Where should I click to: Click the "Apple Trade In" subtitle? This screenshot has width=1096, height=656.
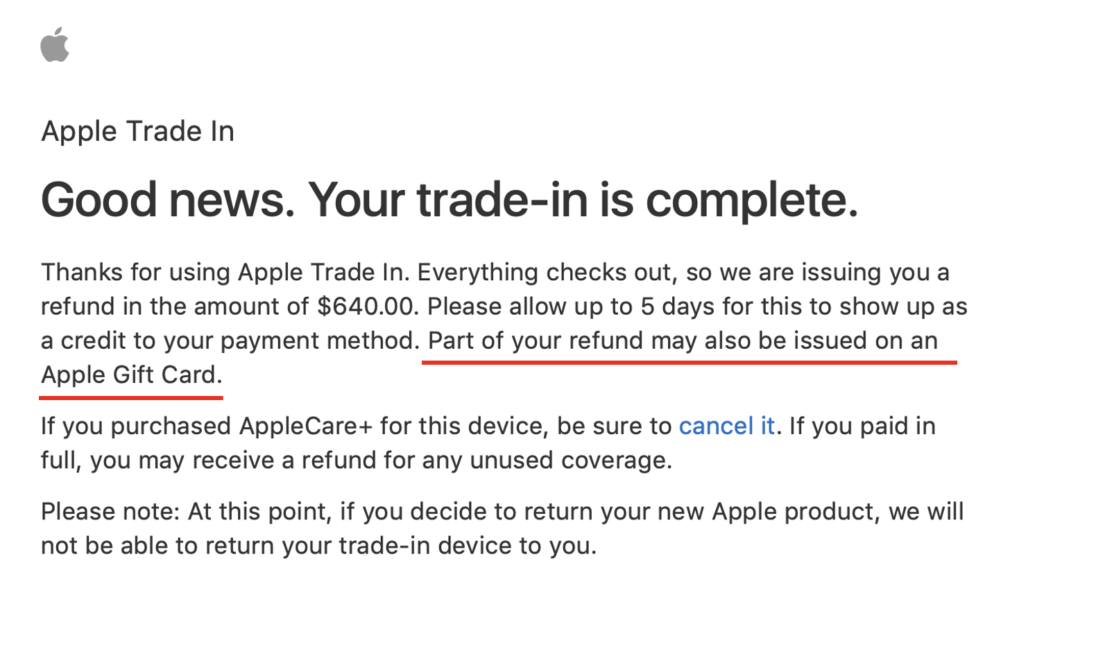coord(137,131)
